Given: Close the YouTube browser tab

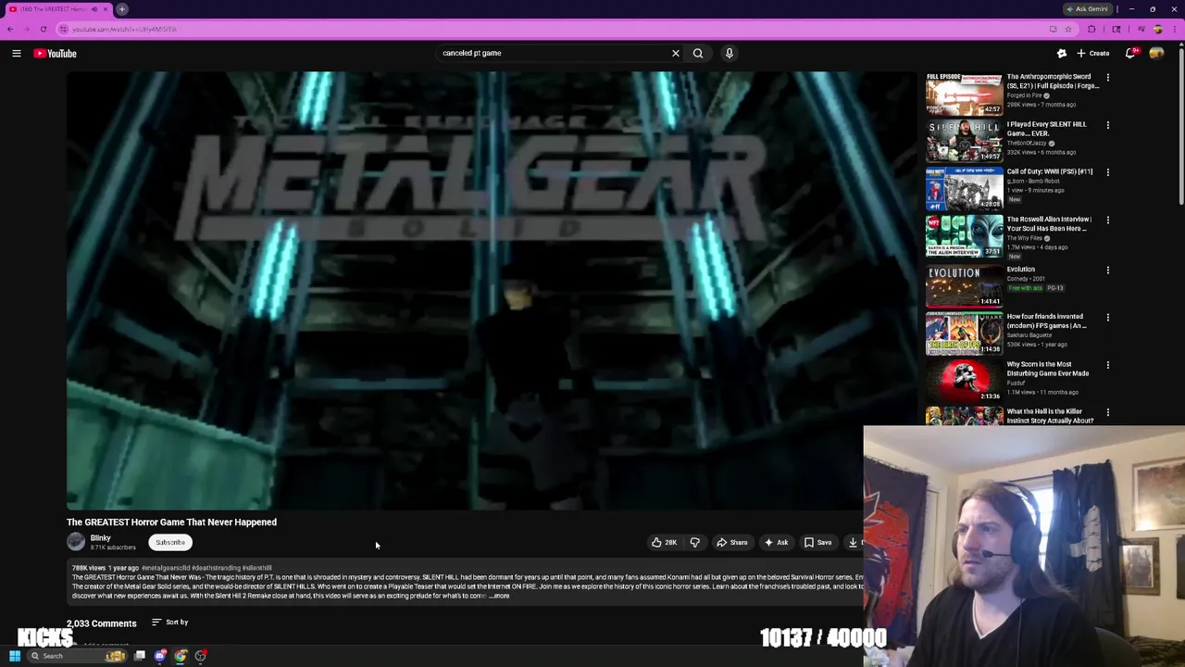Looking at the screenshot, I should 106,9.
